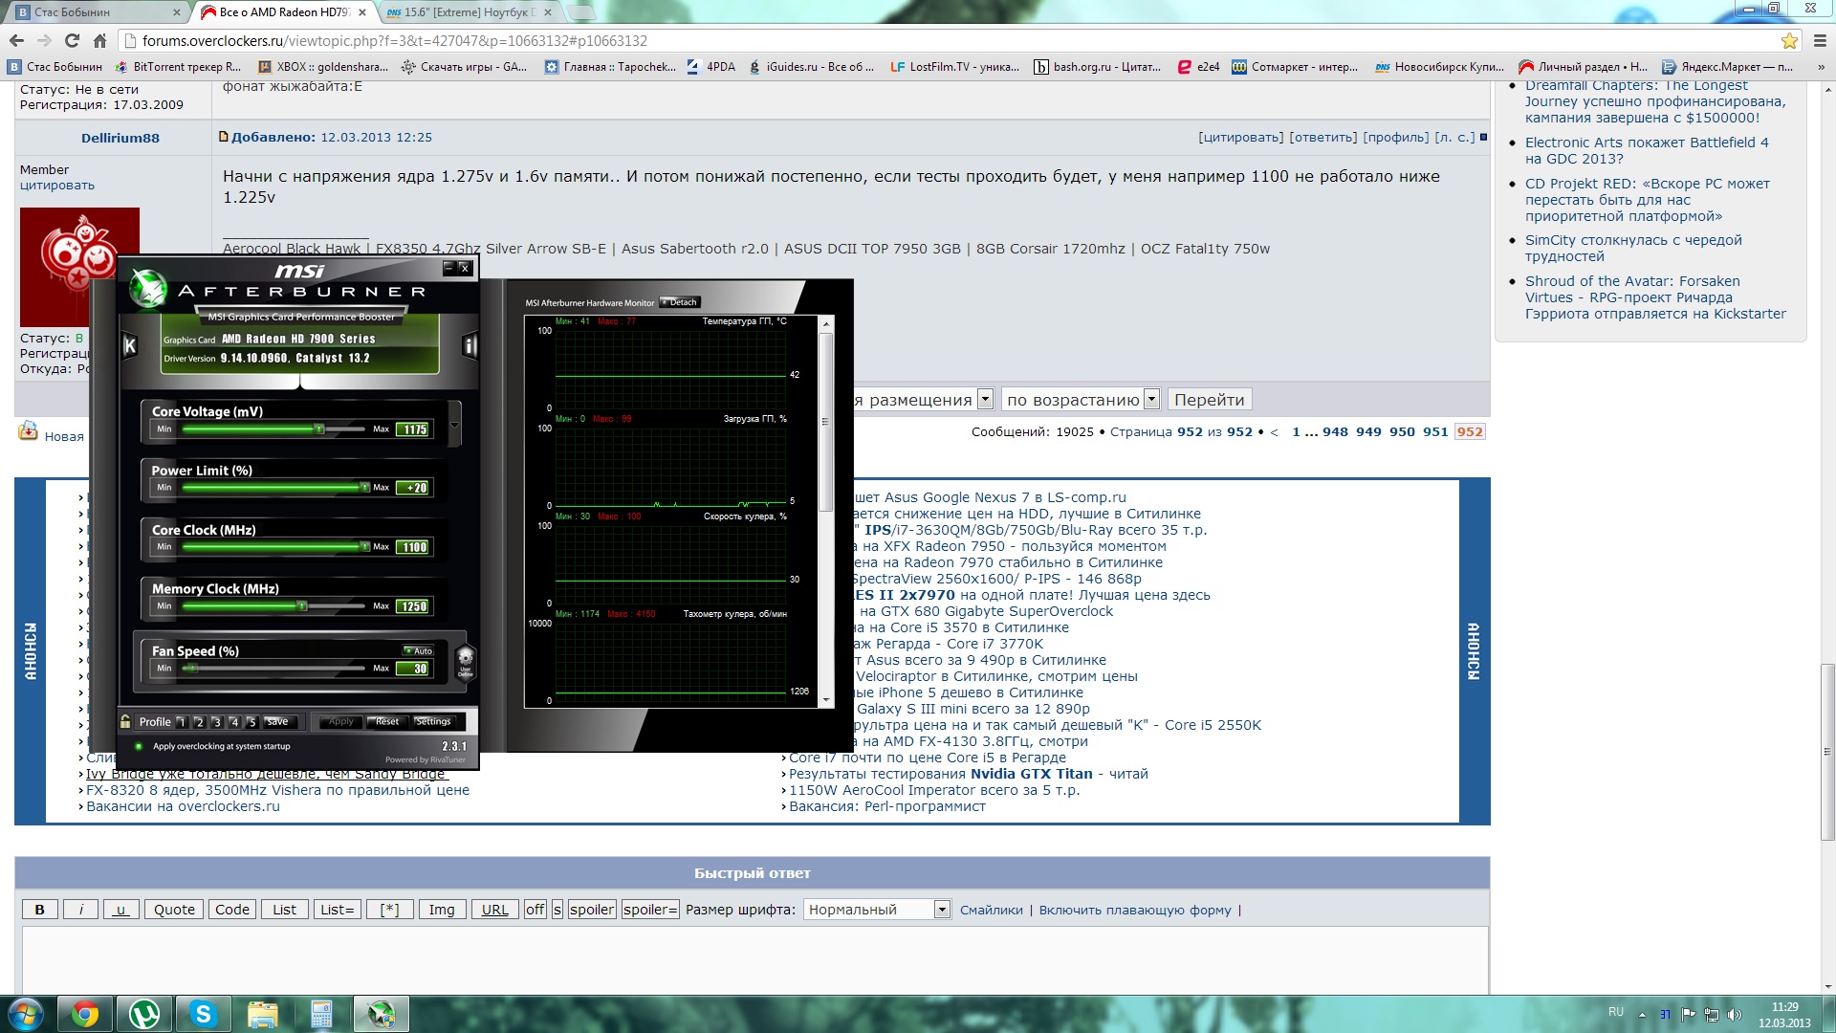
Task: Open Skype from the Windows taskbar
Action: tap(203, 1014)
